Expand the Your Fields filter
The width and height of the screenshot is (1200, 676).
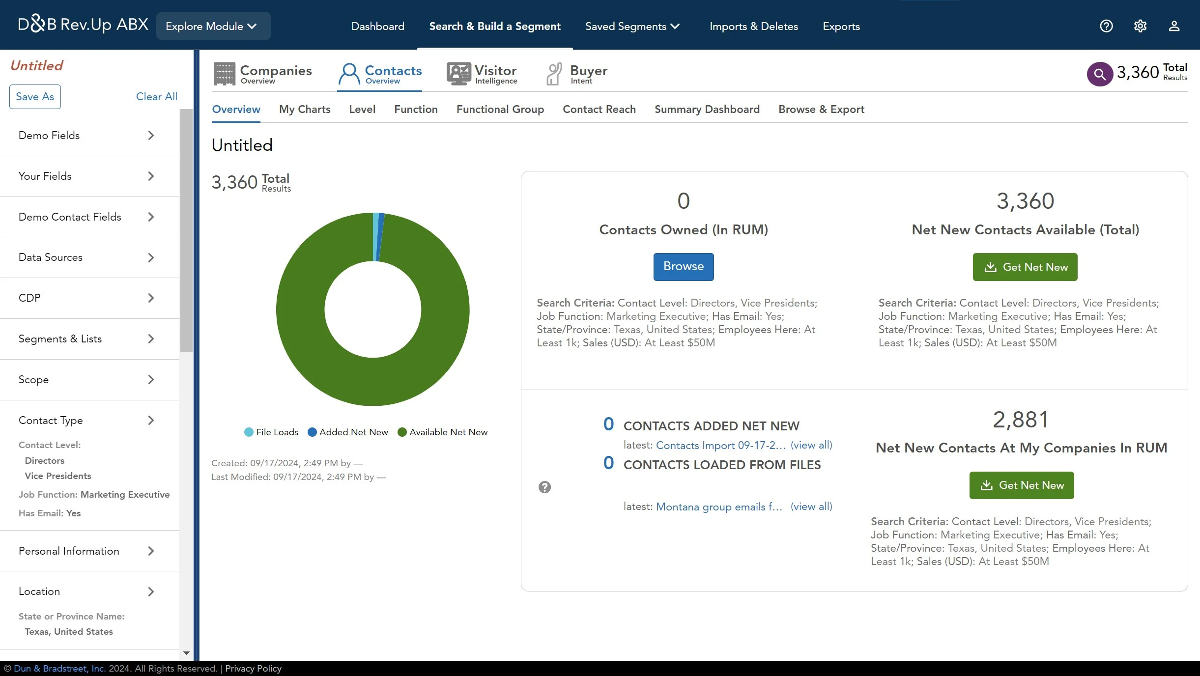coord(89,176)
